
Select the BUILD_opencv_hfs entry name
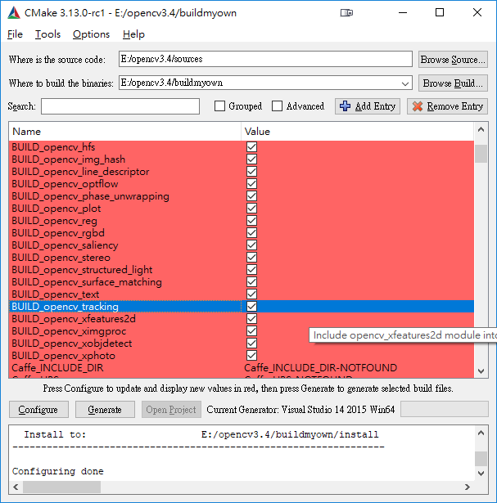[x=53, y=147]
